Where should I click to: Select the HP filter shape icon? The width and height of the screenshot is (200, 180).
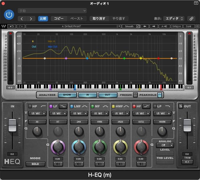point(43,106)
